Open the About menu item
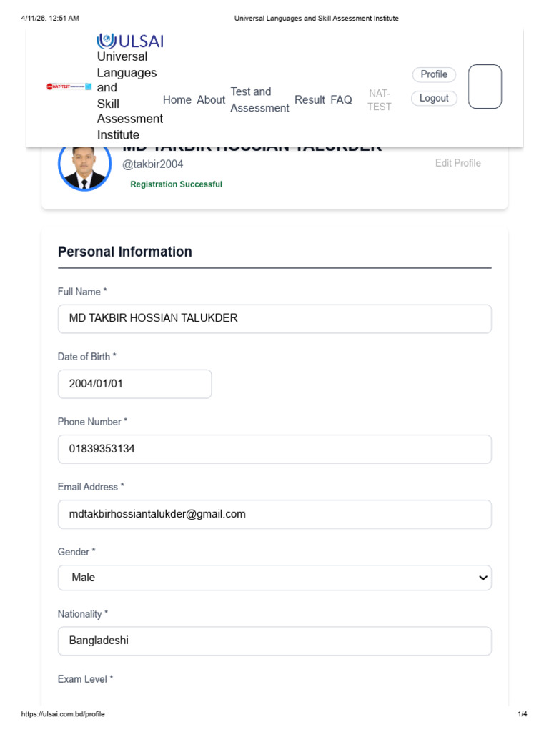Screen dimensions: 549x732 211,100
